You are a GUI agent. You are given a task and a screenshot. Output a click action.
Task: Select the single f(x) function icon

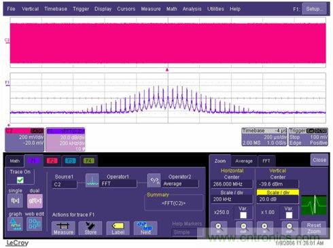coord(15,200)
